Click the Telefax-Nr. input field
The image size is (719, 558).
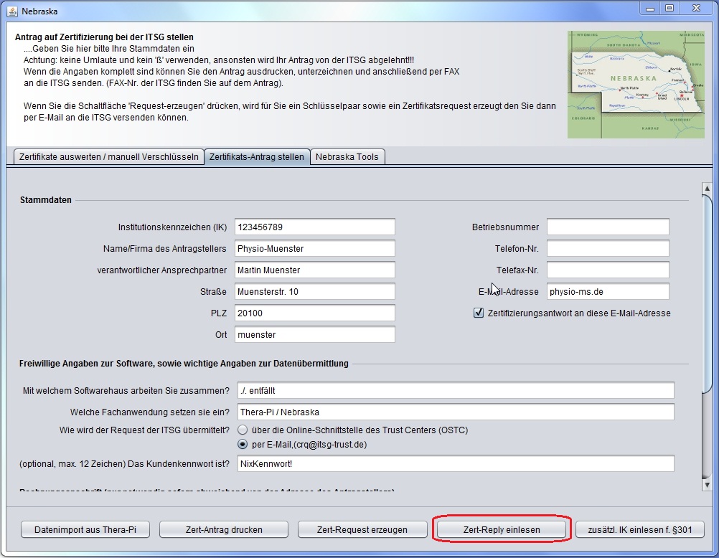pyautogui.click(x=608, y=270)
